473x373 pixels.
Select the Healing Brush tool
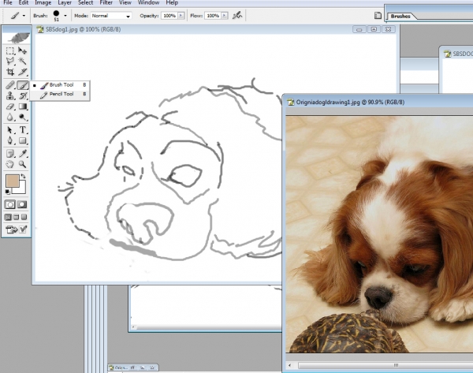[10, 85]
